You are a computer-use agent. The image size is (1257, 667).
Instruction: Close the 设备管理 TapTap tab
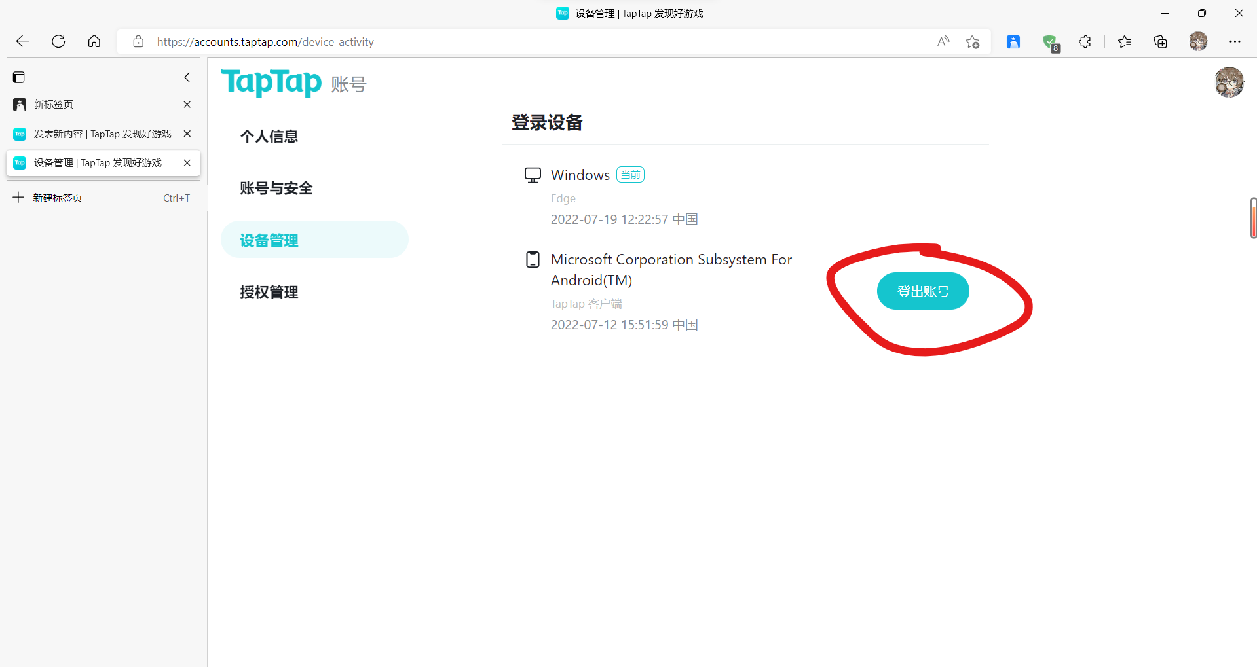pyautogui.click(x=187, y=163)
